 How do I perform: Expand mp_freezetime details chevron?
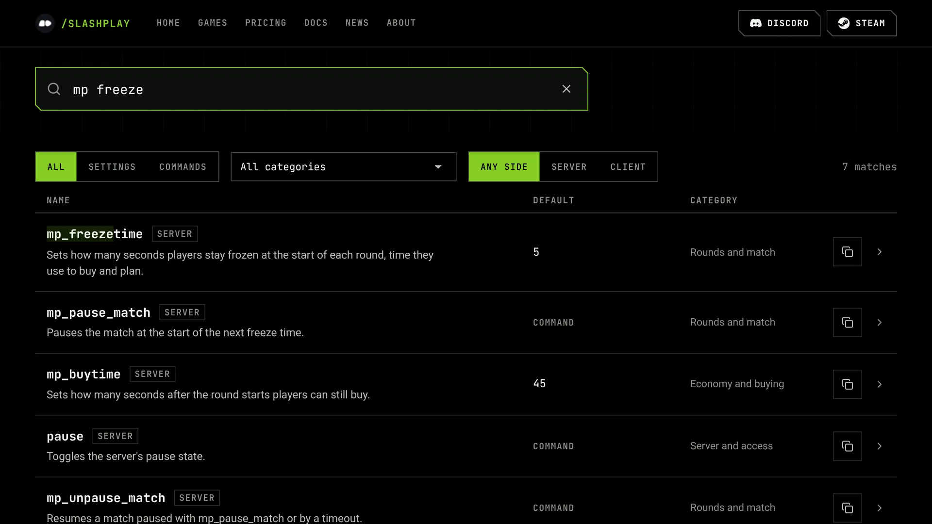(880, 252)
